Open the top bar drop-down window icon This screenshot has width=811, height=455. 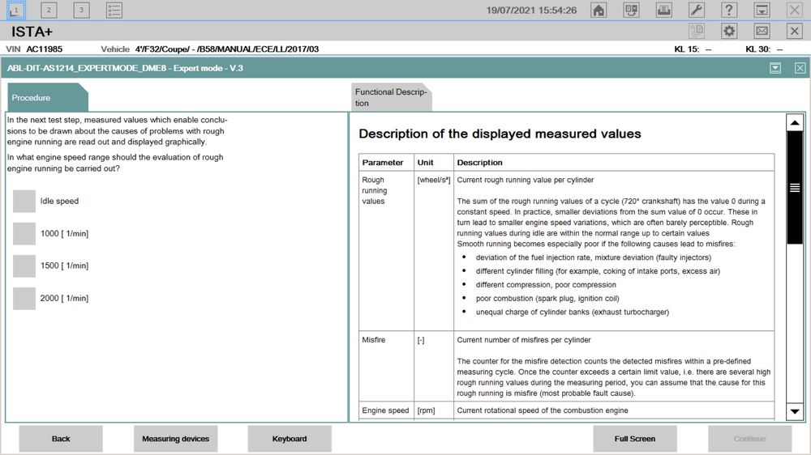pos(762,10)
